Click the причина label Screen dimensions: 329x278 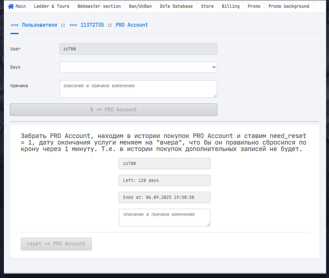(x=19, y=86)
